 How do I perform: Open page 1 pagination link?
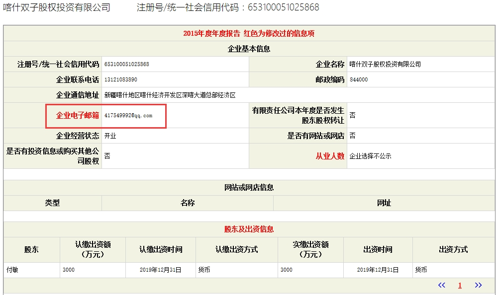pos(460,285)
